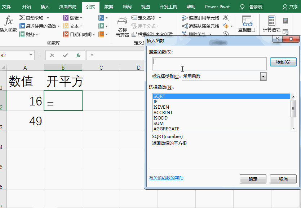Switch to the Review (审阅) tab

[x=127, y=7]
